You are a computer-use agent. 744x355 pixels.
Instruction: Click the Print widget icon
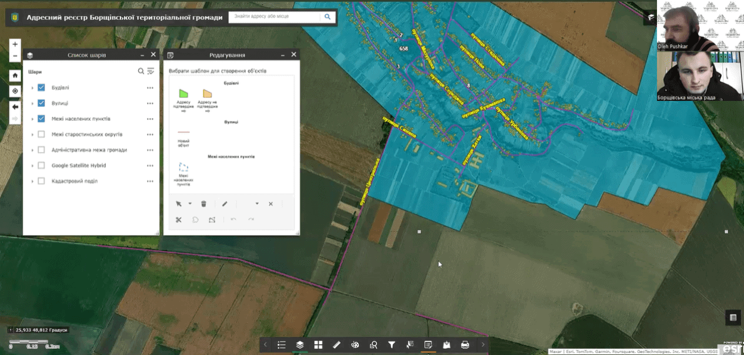click(x=465, y=345)
